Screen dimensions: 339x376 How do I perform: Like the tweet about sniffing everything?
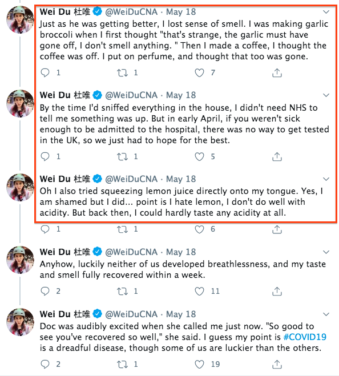(199, 156)
